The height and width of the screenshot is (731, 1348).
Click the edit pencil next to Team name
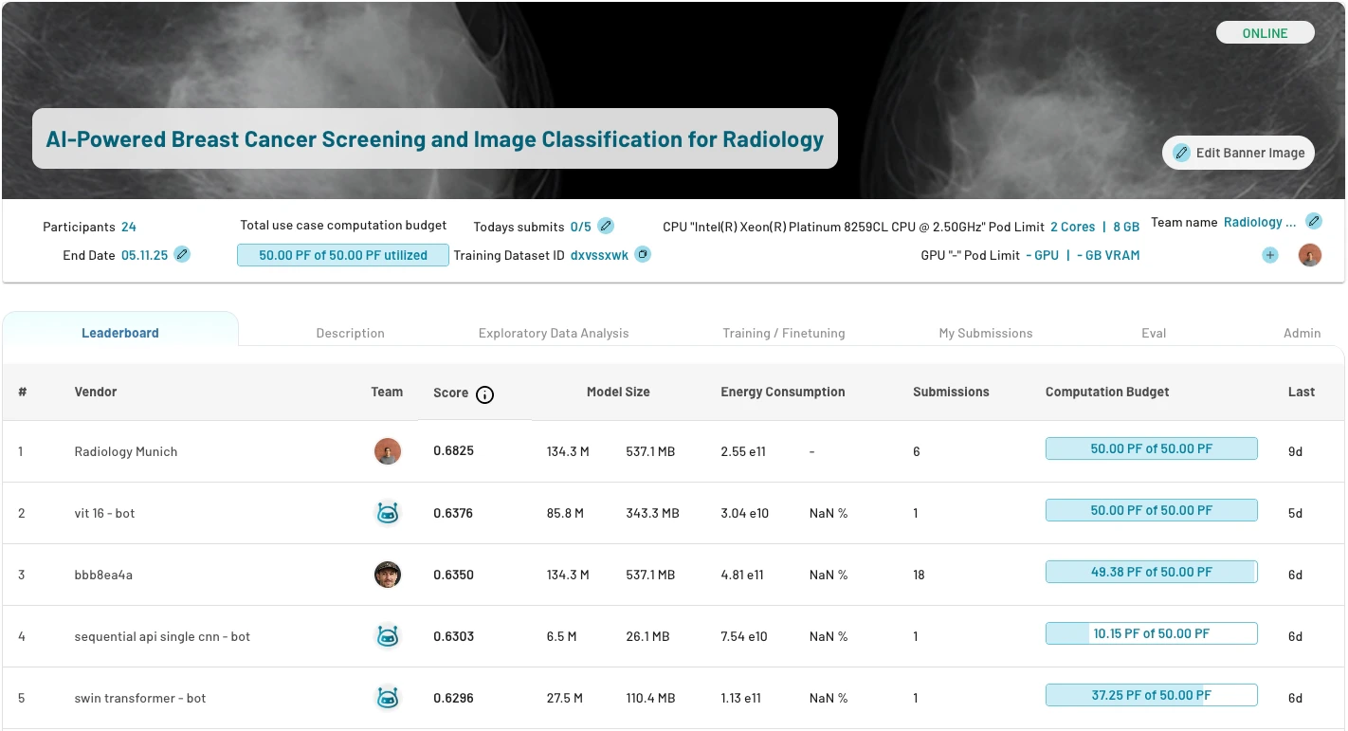click(1314, 220)
